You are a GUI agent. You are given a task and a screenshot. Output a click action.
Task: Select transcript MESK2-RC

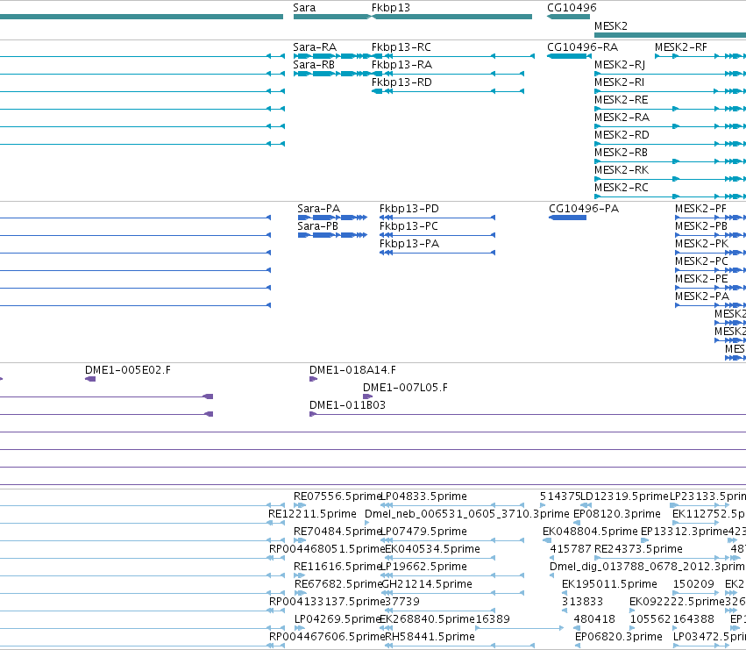(670, 196)
